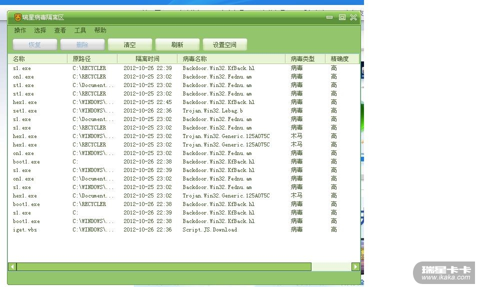Click the Trojan.Win32.Lebag.b virus name

[x=212, y=111]
